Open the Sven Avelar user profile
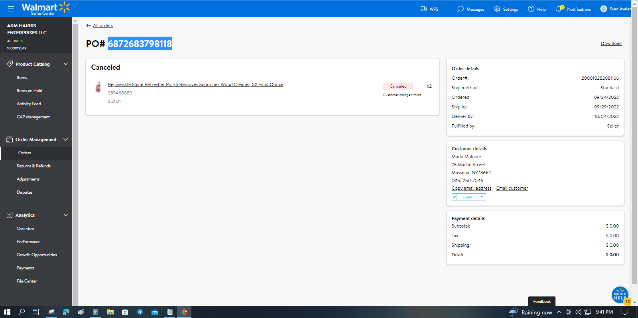 pyautogui.click(x=615, y=9)
